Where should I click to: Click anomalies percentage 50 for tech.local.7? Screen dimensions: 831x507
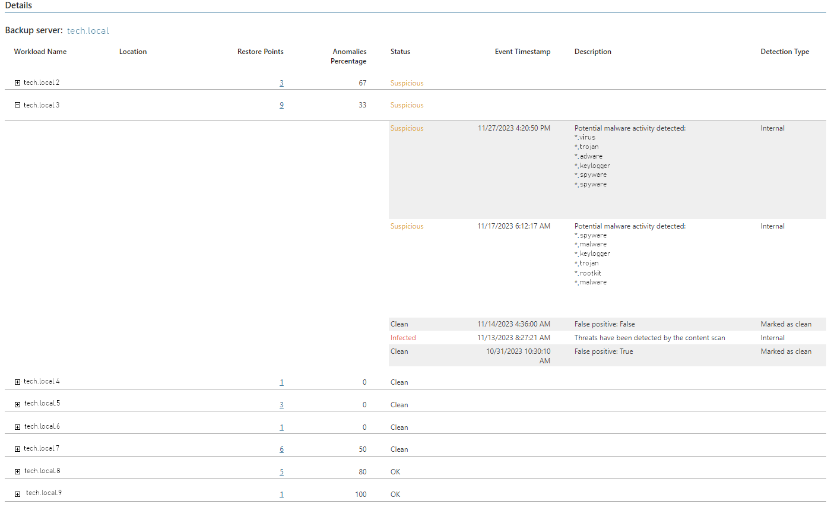363,449
